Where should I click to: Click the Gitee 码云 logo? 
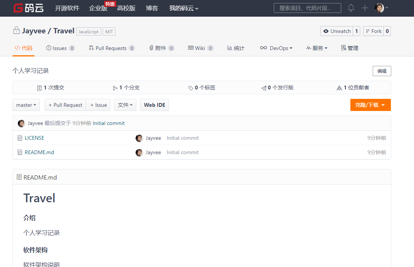coord(28,8)
